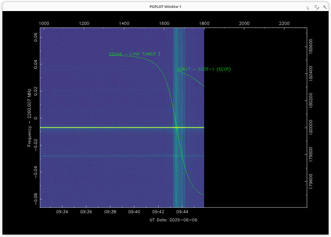The image size is (331, 237).
Task: Click the 09:36 time axis label
Action: [86, 212]
